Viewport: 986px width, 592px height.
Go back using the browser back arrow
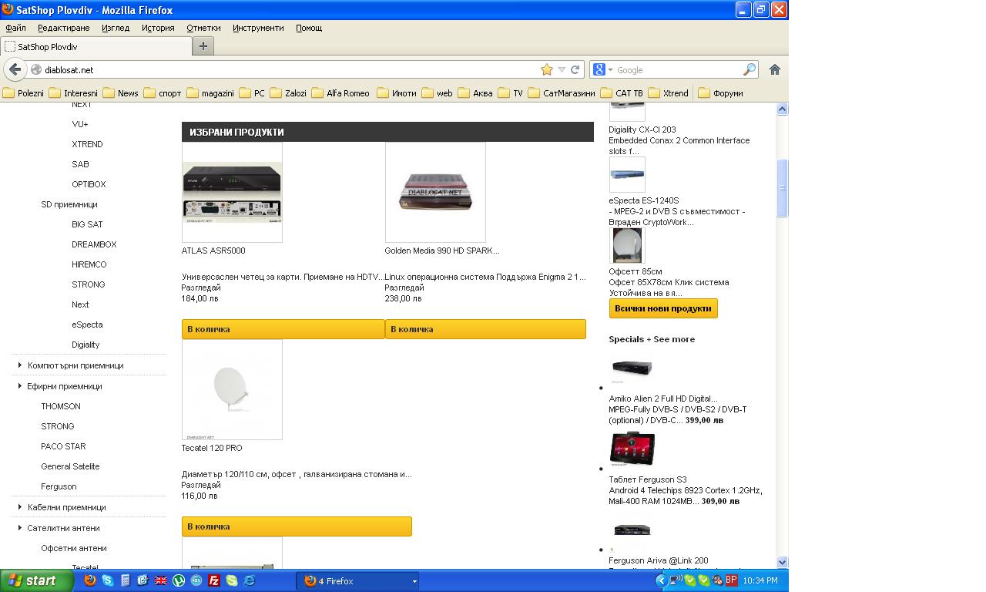coord(15,69)
